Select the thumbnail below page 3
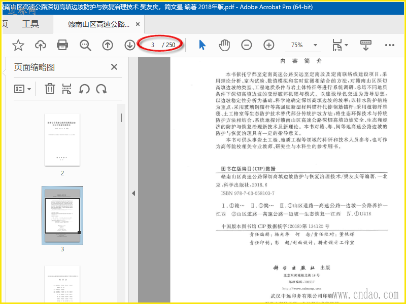Screen dimensions: 406x304 coord(62,284)
